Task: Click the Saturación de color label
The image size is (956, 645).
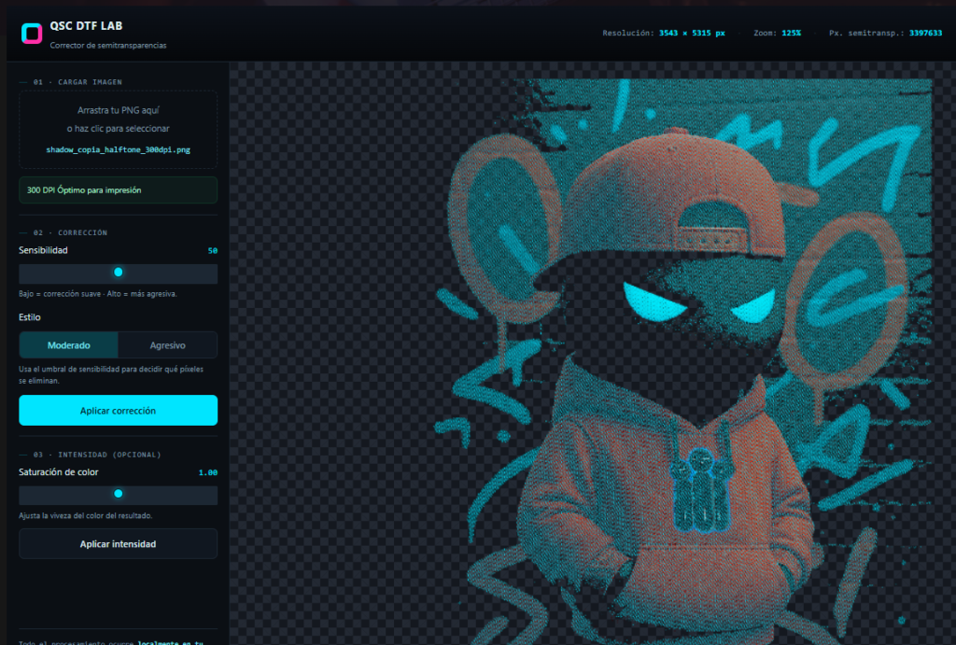Action: click(x=59, y=472)
